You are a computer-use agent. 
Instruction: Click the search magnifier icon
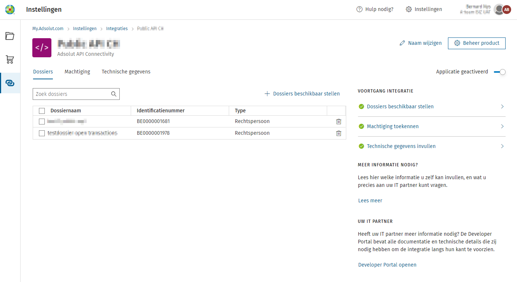coord(114,94)
